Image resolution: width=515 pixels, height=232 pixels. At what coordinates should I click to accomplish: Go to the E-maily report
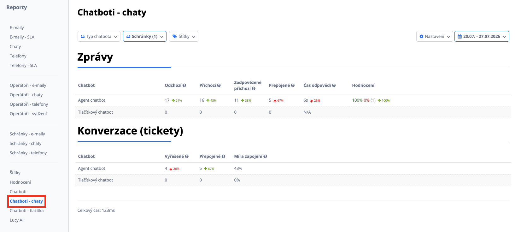pos(17,27)
